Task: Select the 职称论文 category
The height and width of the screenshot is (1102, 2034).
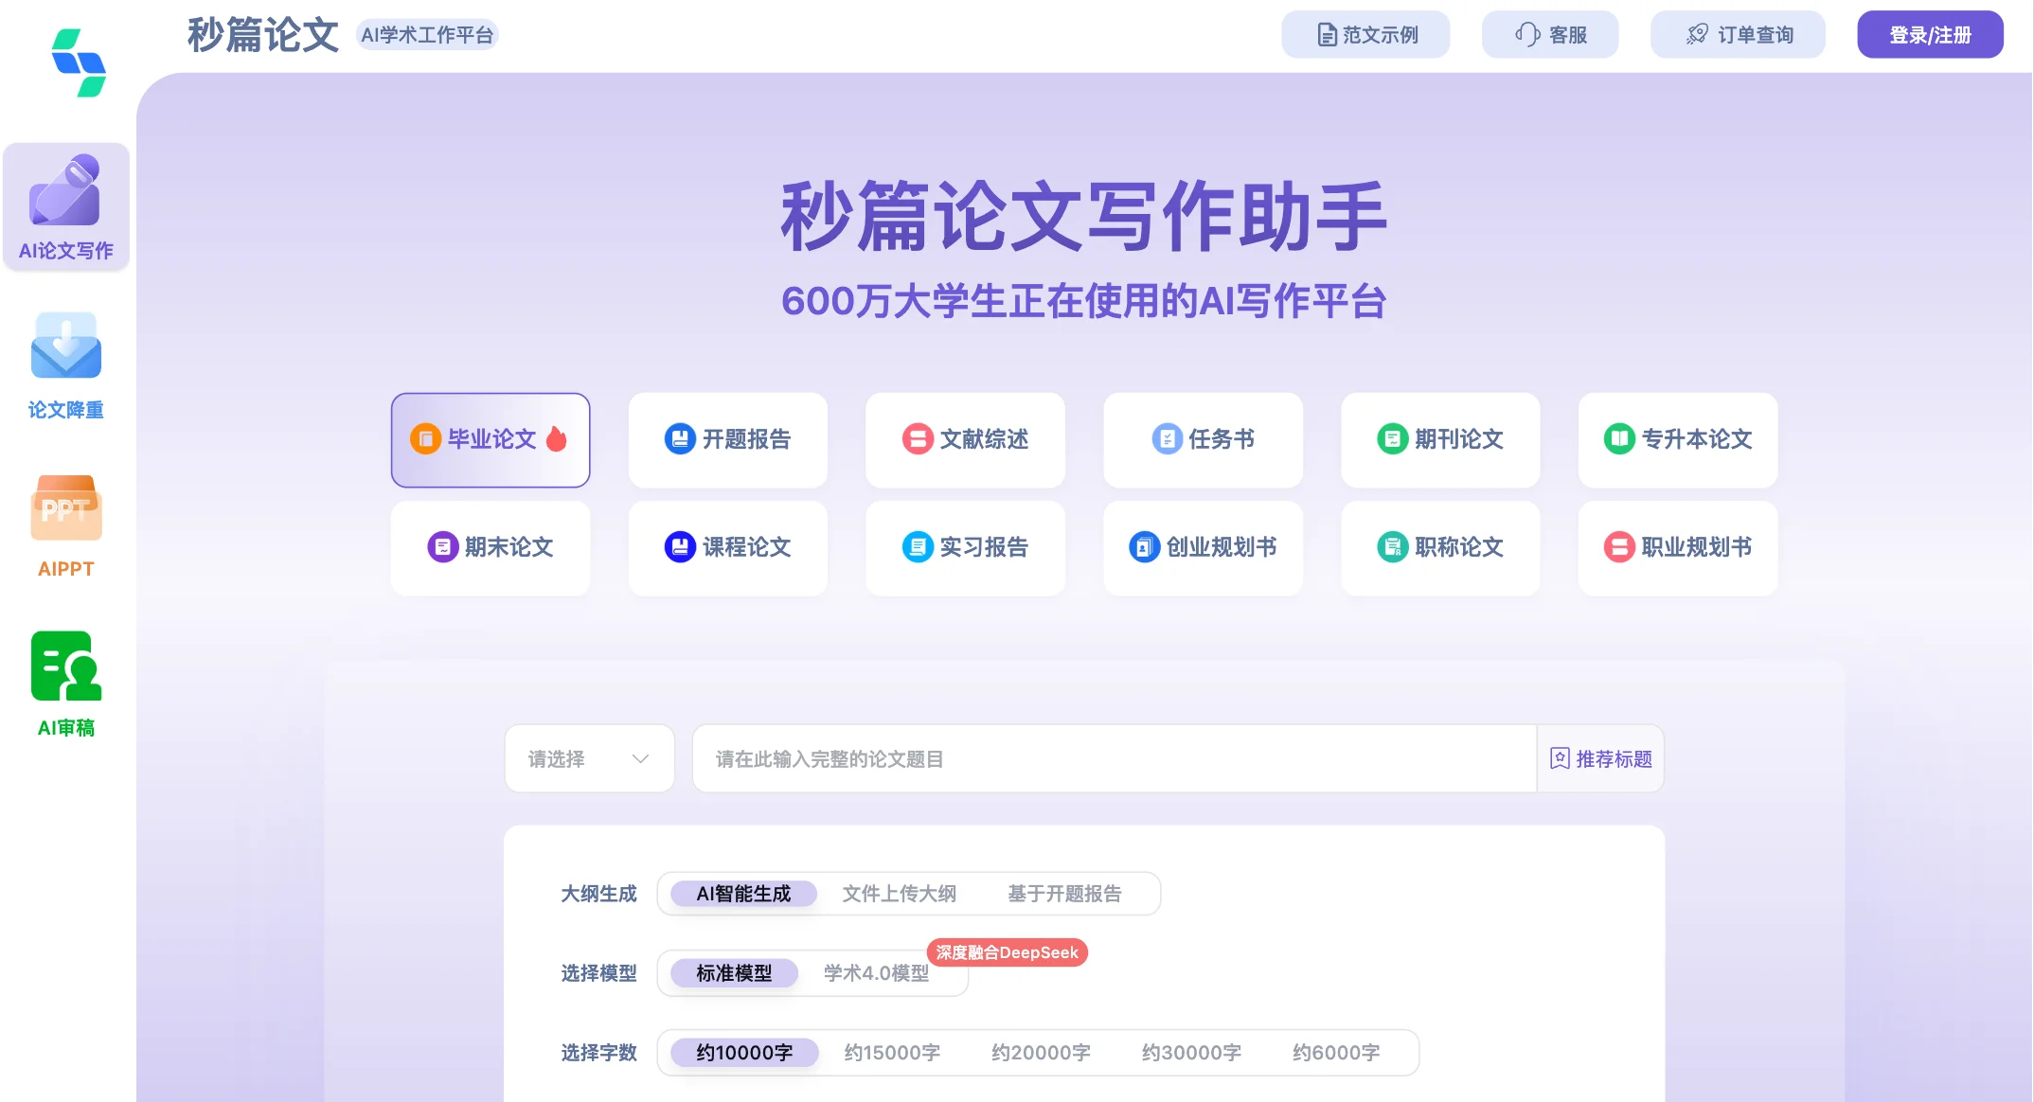Action: coord(1438,547)
